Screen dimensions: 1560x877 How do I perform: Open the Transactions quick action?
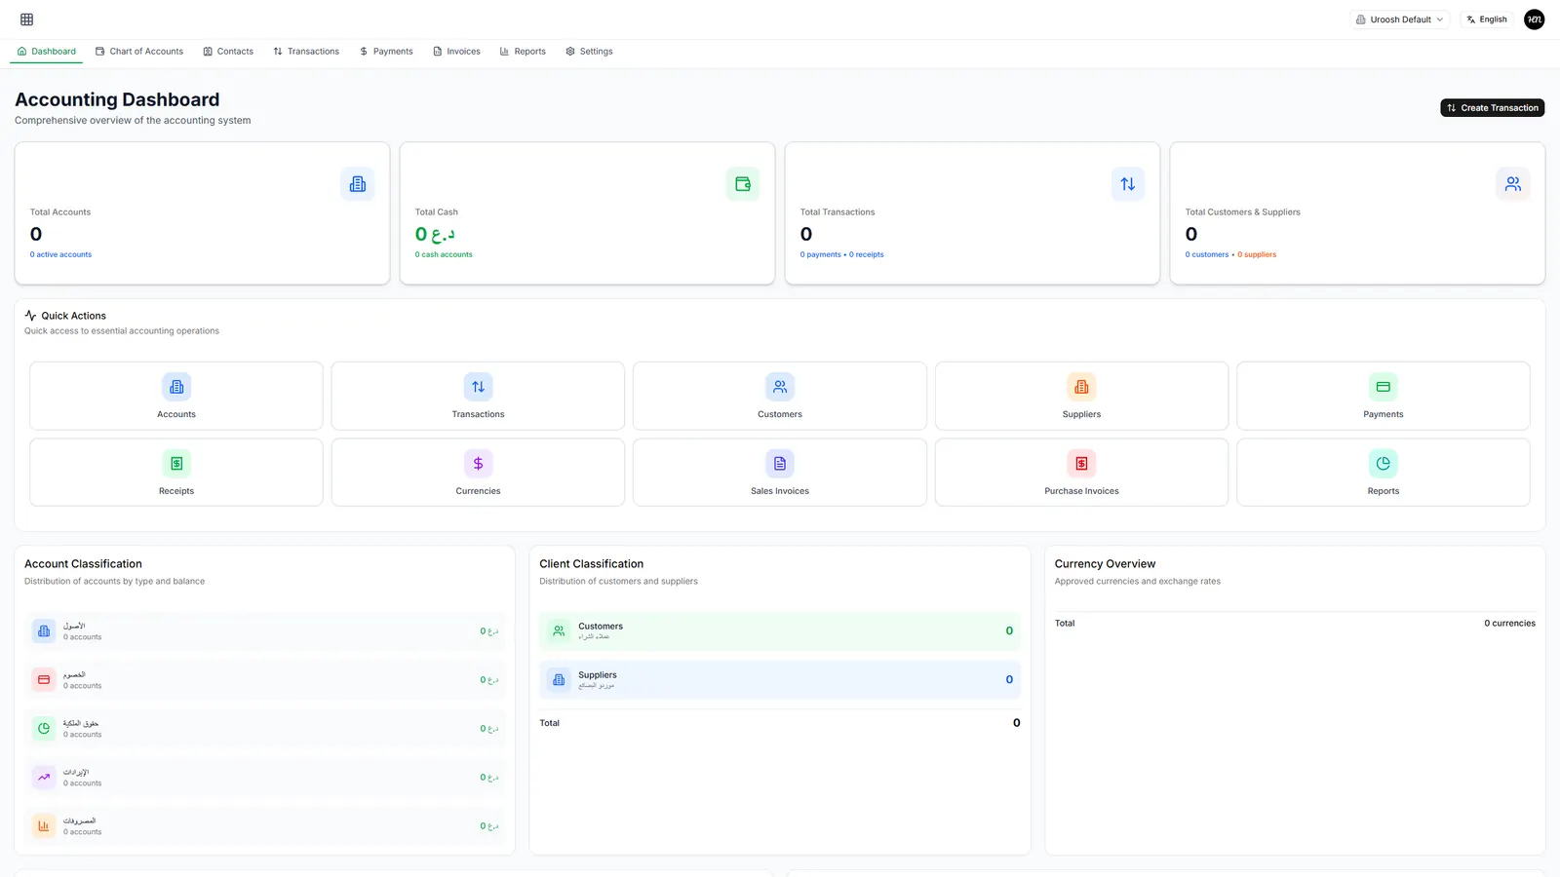point(478,396)
